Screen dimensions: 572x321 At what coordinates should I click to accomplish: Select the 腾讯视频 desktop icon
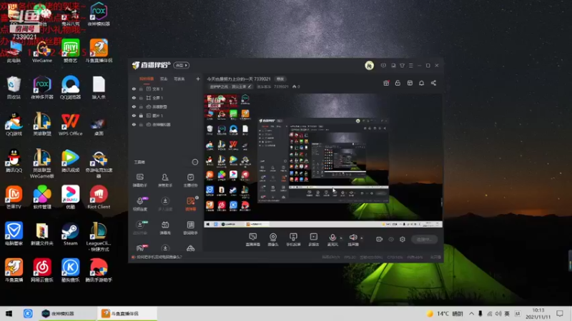70,161
